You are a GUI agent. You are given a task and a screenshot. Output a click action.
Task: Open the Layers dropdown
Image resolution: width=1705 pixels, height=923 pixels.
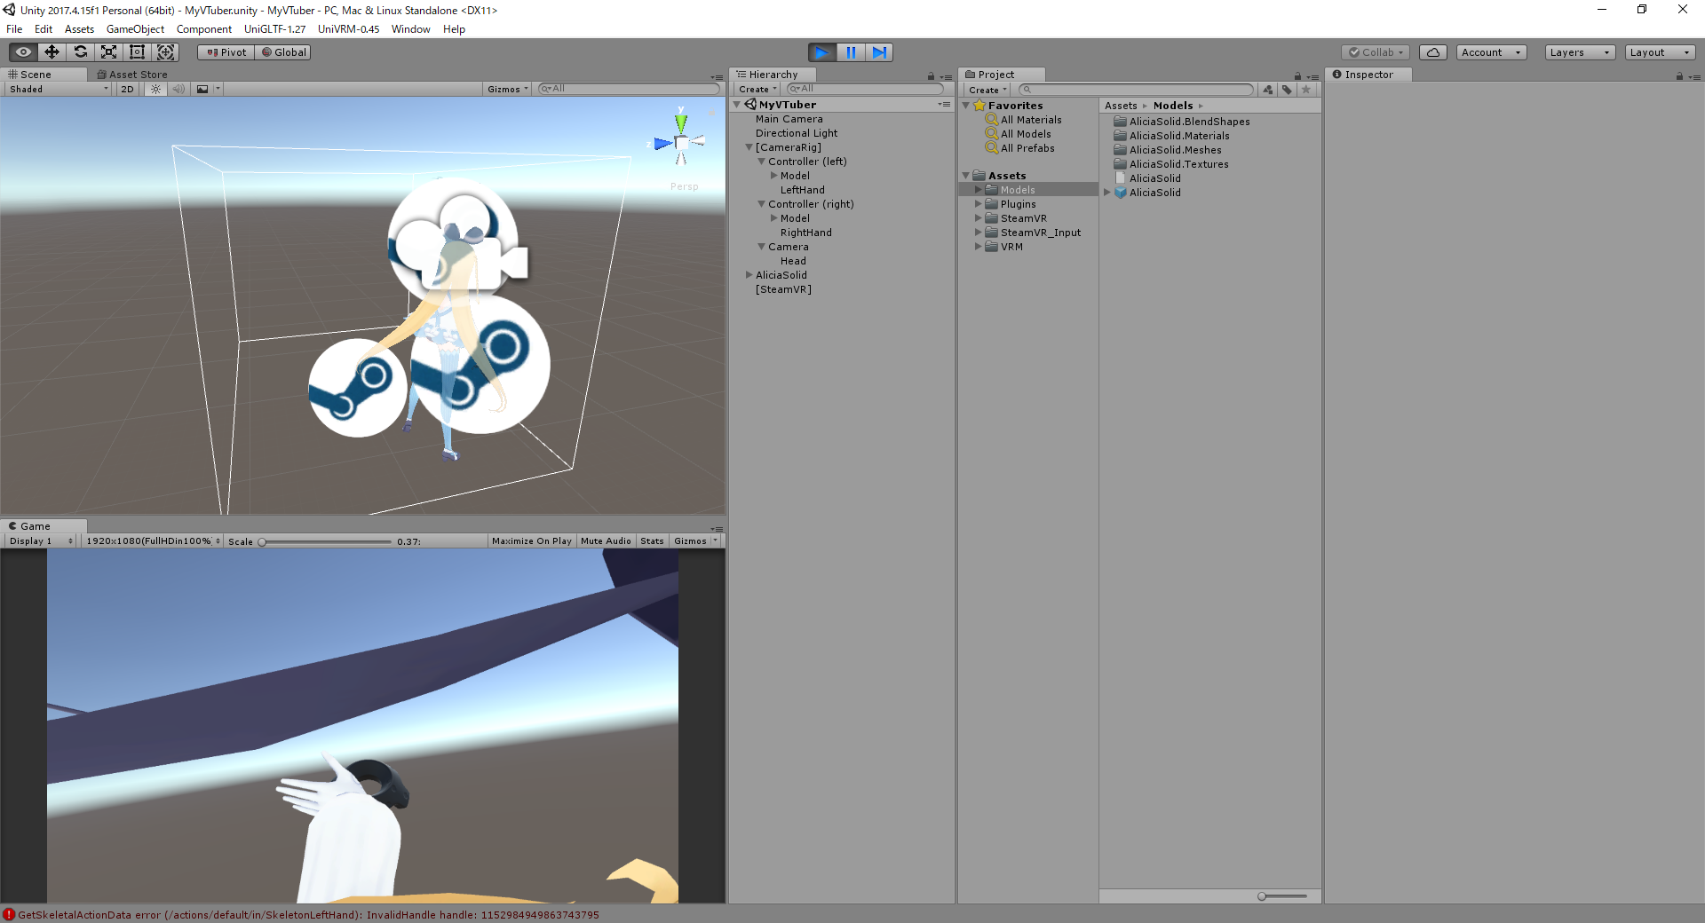pos(1579,52)
